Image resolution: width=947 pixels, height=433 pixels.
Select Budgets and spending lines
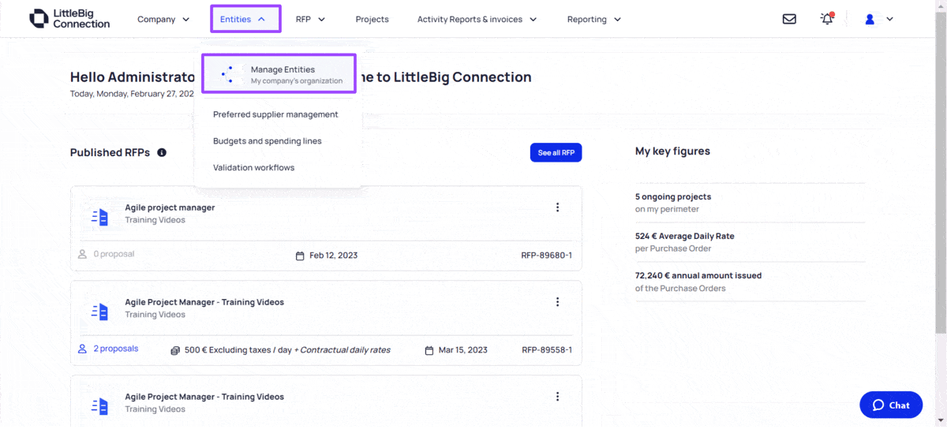click(268, 141)
